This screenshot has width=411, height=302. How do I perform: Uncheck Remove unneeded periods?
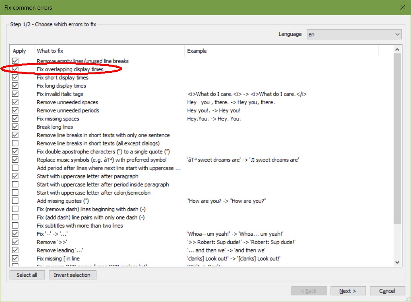pos(15,110)
